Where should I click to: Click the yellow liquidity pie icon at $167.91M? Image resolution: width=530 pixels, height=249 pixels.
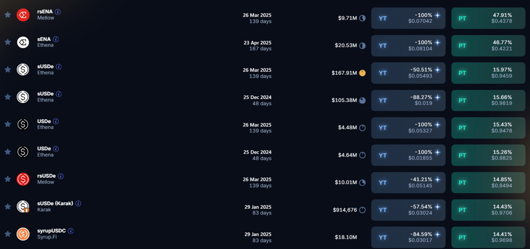pyautogui.click(x=362, y=73)
